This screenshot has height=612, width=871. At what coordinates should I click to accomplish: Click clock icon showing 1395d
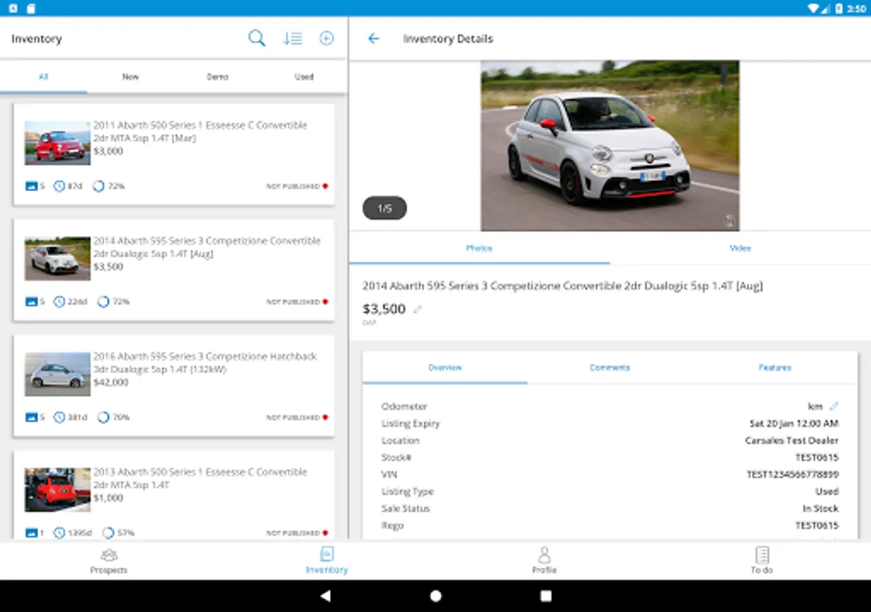click(59, 533)
